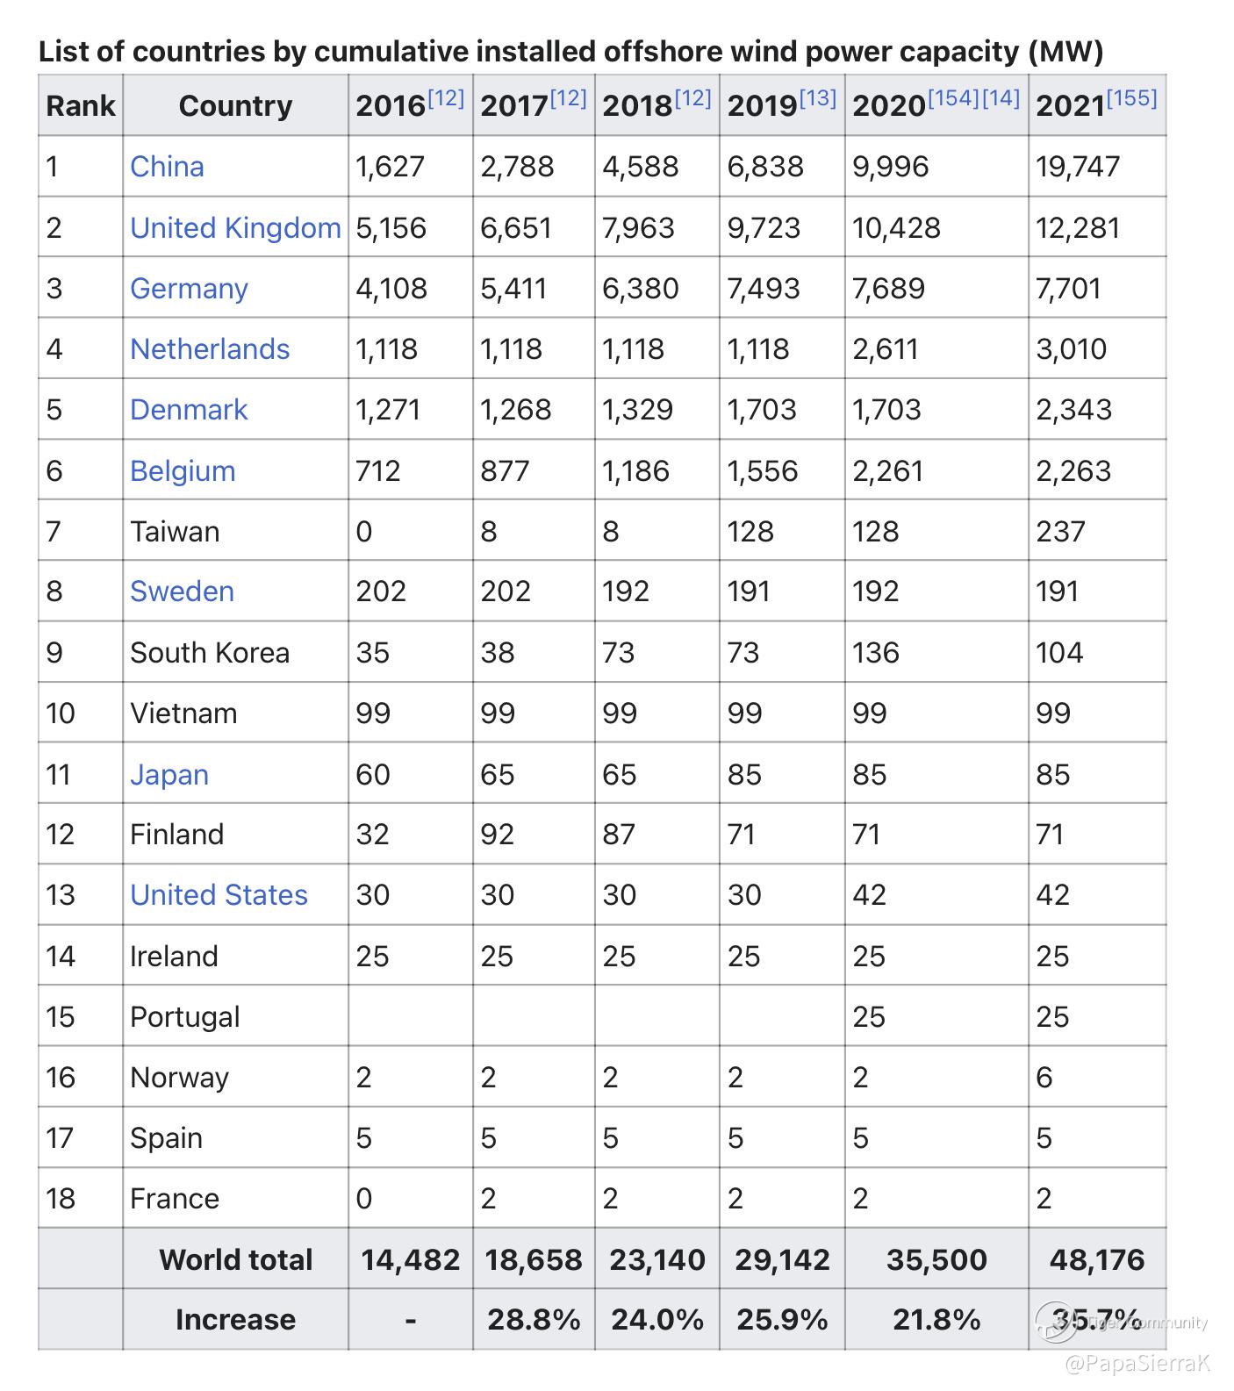
Task: Select Taiwan's 2021 value 237
Action: (x=1060, y=532)
